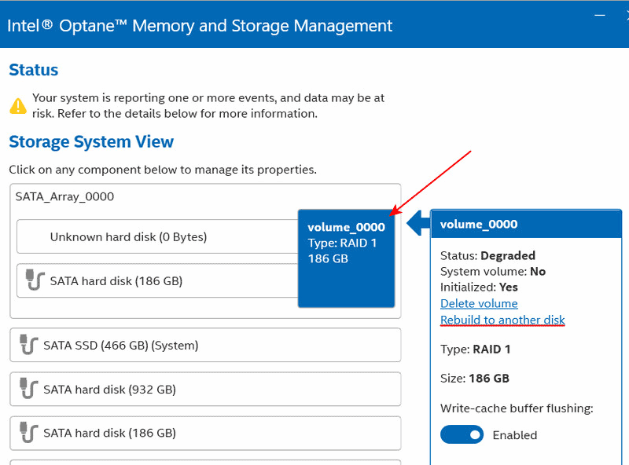Screen dimensions: 629x465
Task: Disable write-cache buffer flushing toggle
Action: pos(462,434)
